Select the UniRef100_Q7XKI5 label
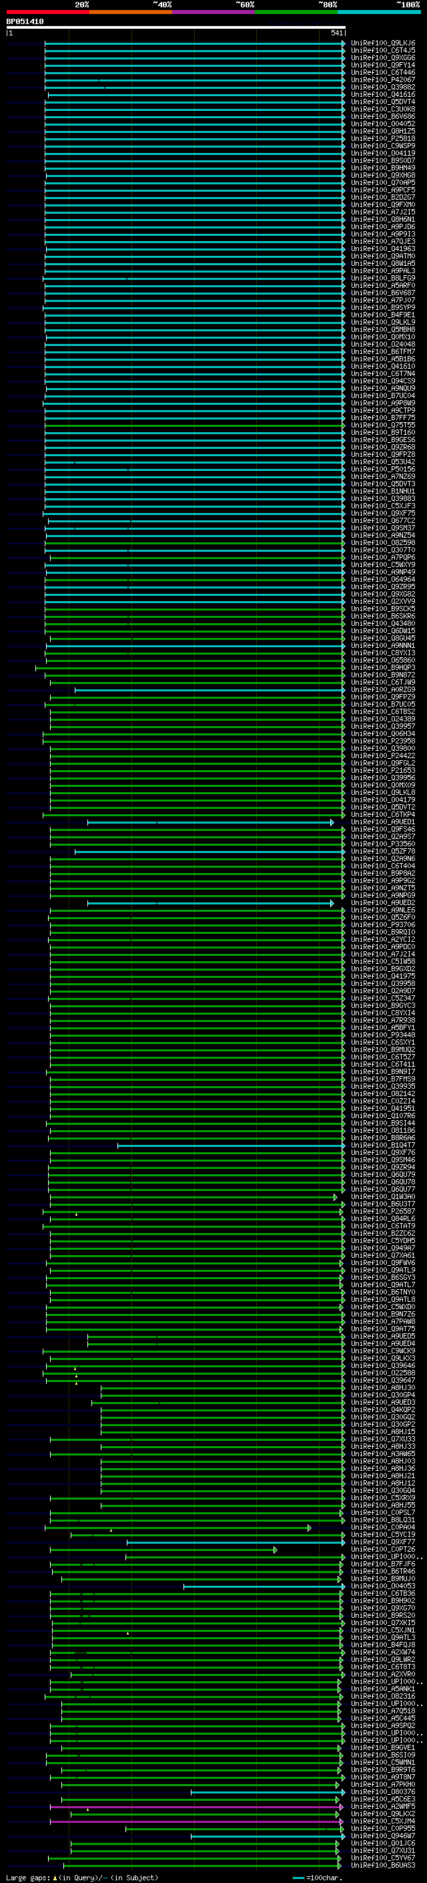 click(x=383, y=1622)
